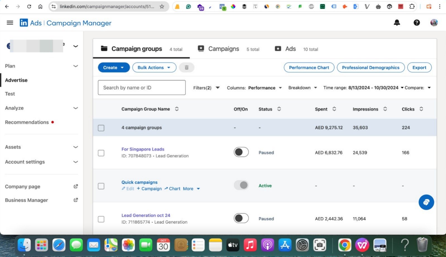Click the help question mark icon
446x257 pixels.
pyautogui.click(x=416, y=23)
